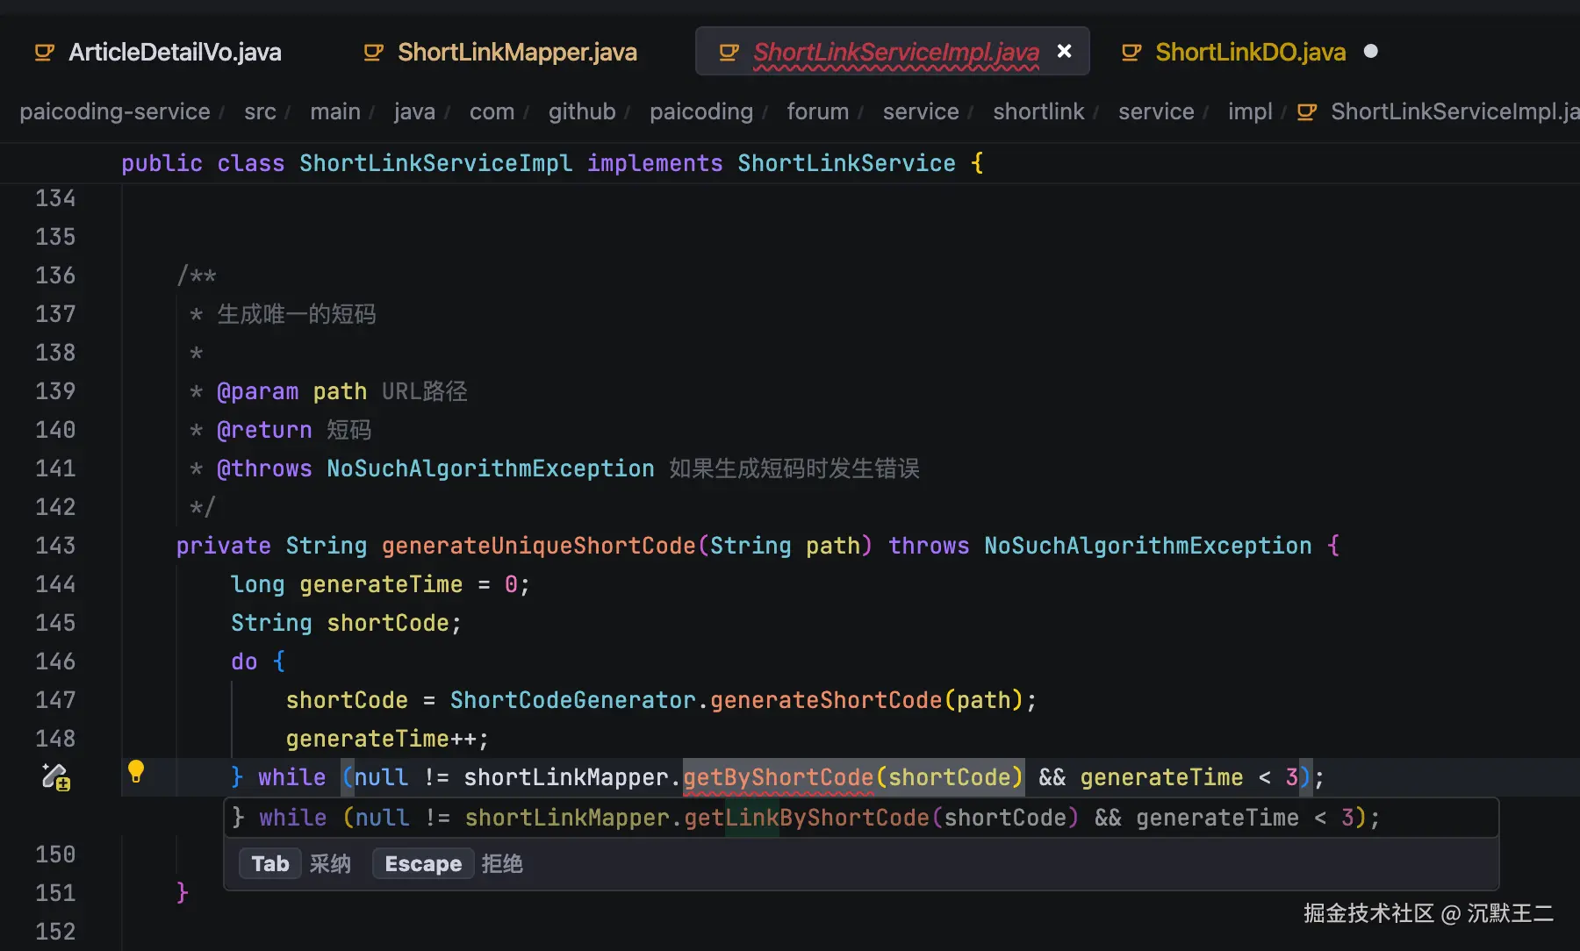The width and height of the screenshot is (1580, 951).
Task: Open the paicoding breadcrumb segment
Action: [x=701, y=112]
